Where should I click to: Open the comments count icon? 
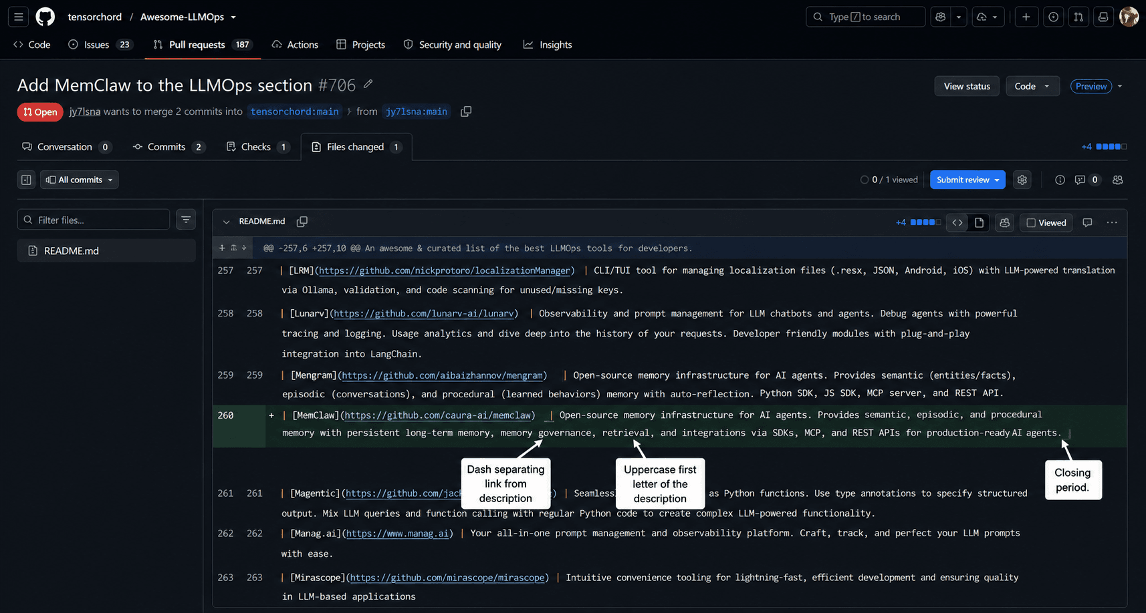click(1086, 180)
